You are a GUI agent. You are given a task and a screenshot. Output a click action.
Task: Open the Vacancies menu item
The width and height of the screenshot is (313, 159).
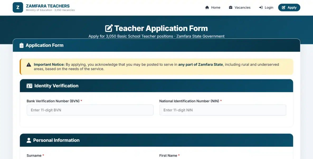pos(240,7)
